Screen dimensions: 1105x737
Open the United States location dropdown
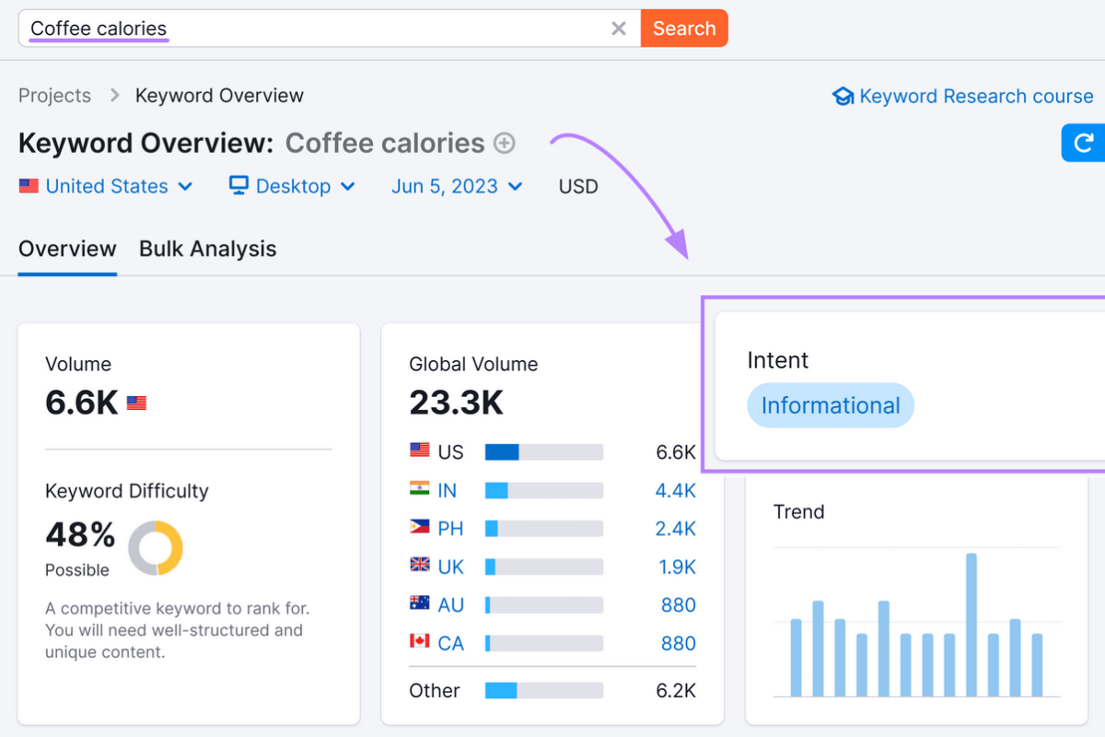pyautogui.click(x=106, y=185)
